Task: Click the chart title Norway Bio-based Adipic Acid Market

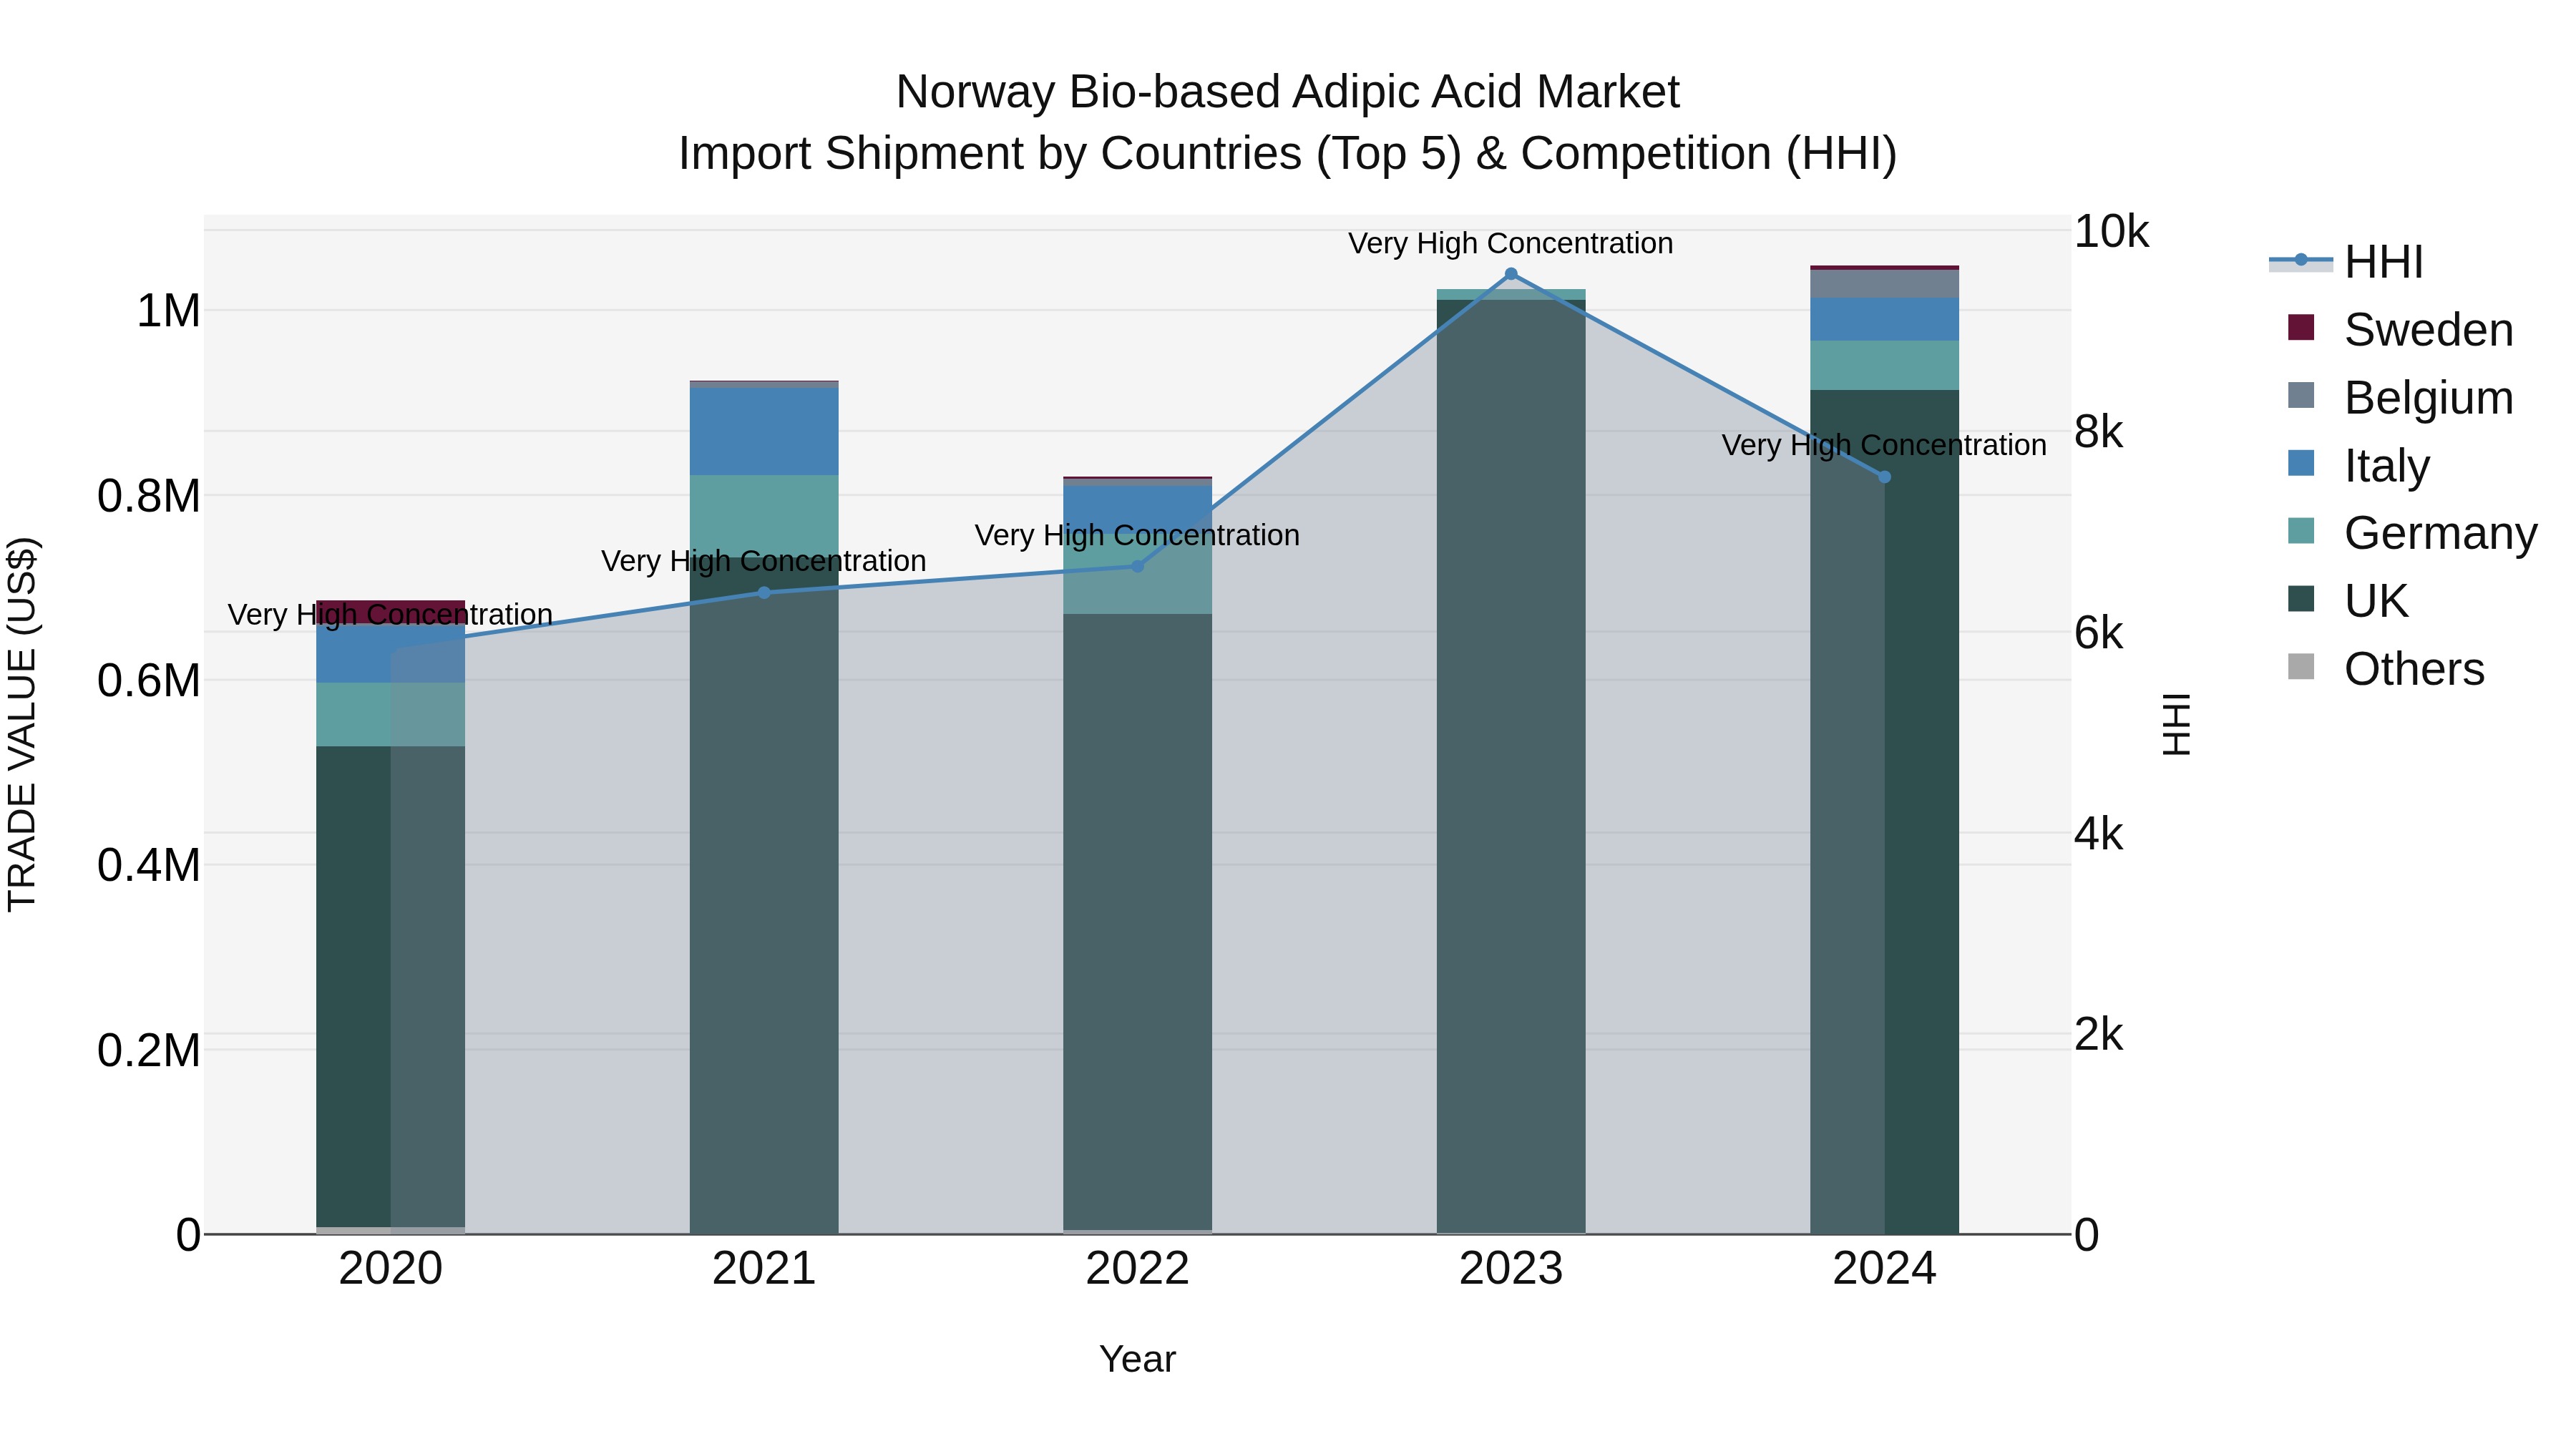Action: (1287, 92)
